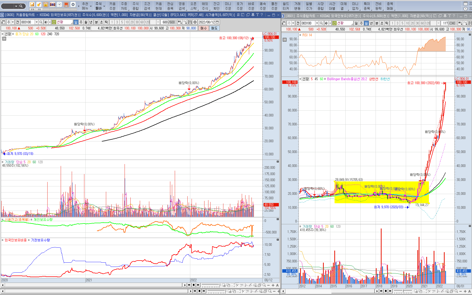Click speaker icon in left chart toolbar
The image size is (472, 295).
coord(46,22)
